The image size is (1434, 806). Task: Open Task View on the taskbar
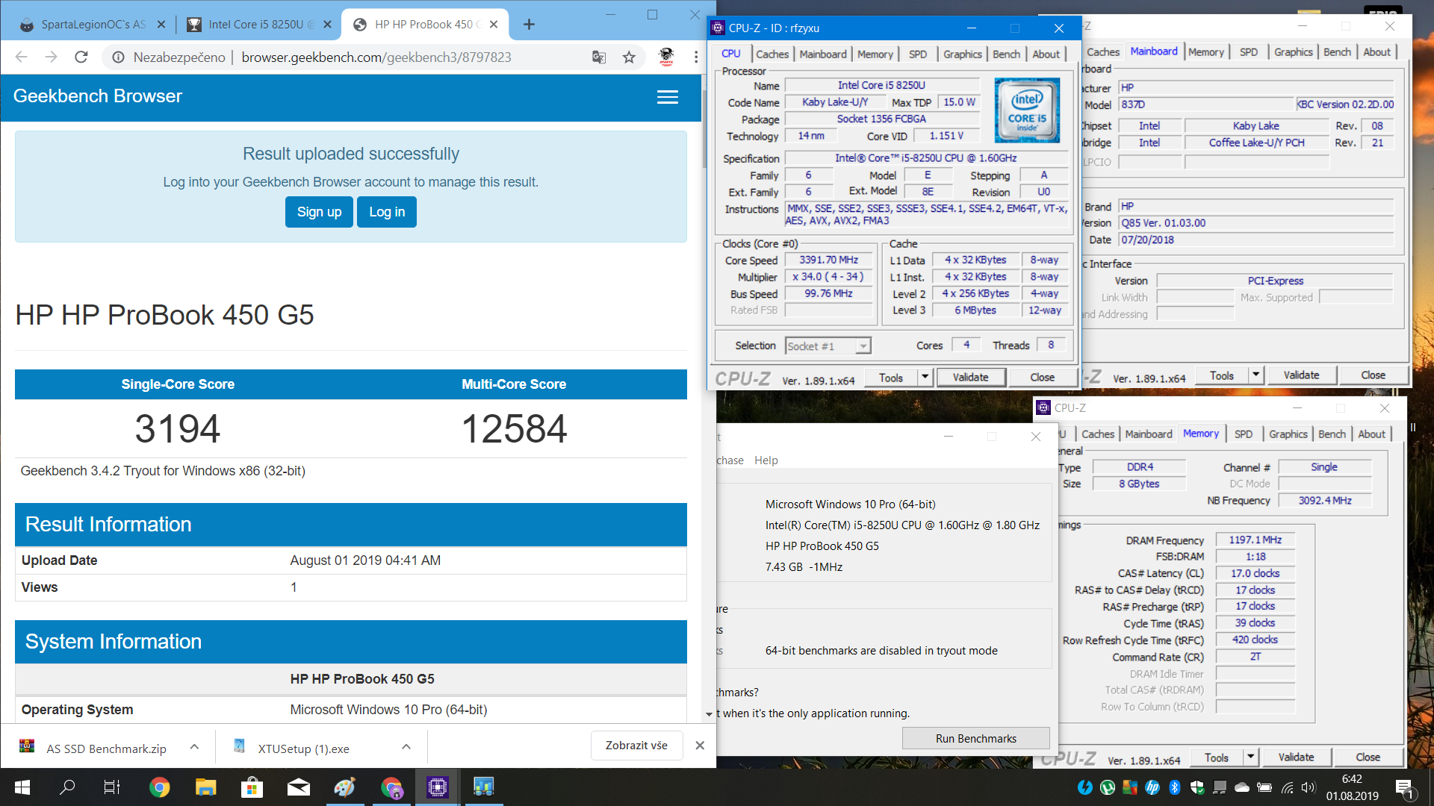coord(112,787)
